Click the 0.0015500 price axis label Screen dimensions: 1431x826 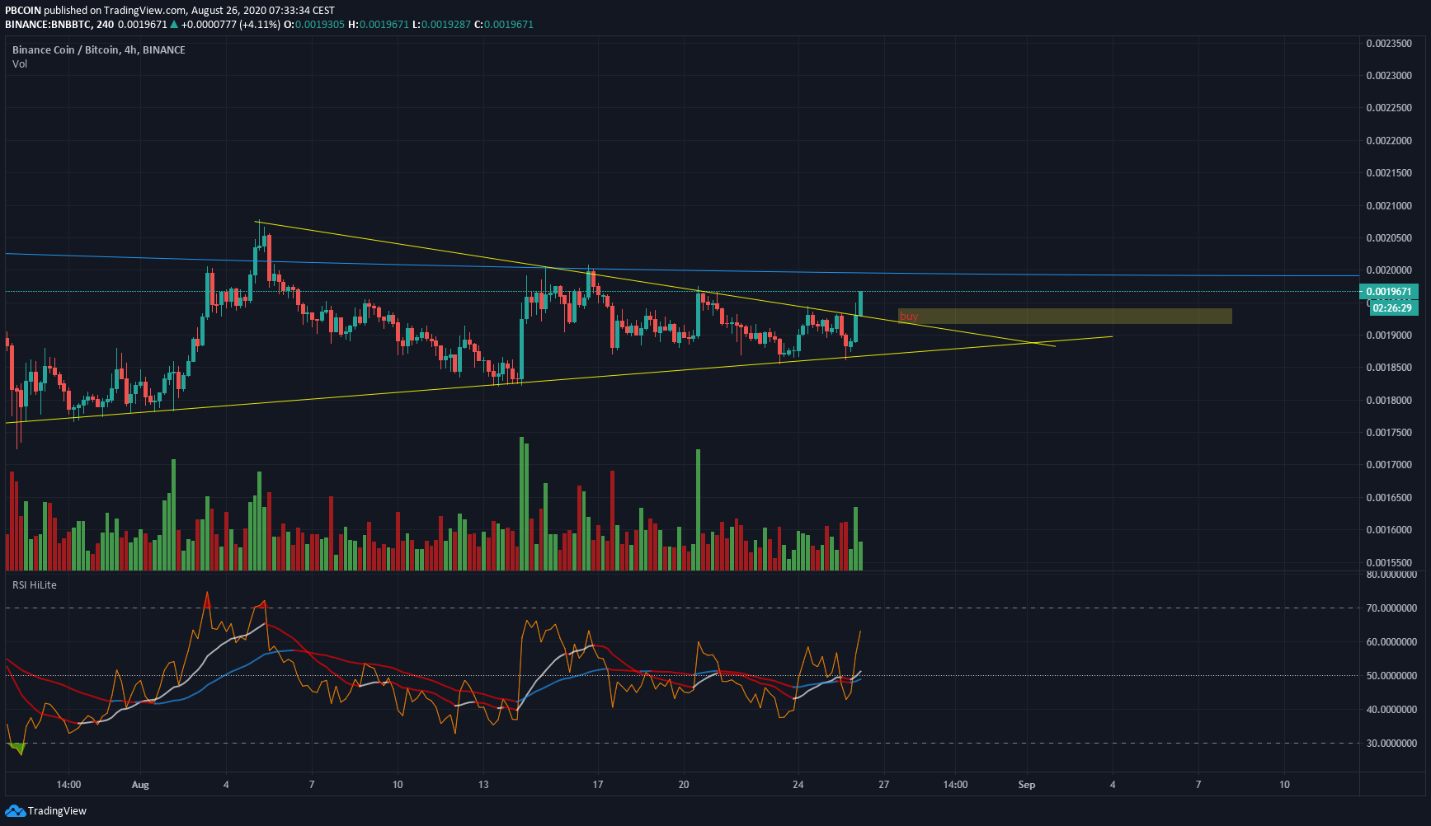pos(1389,562)
